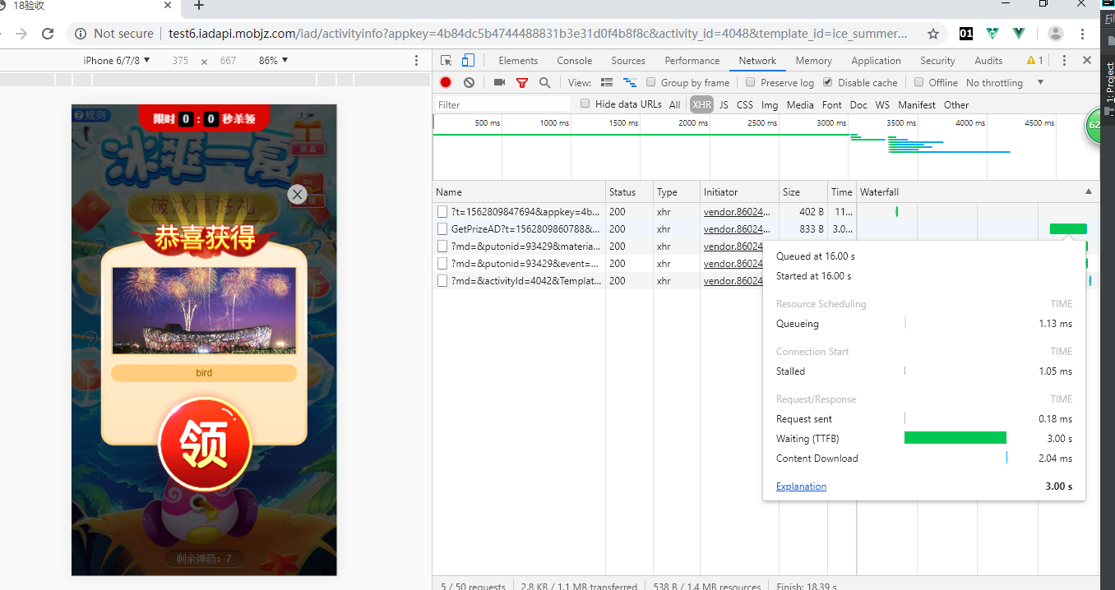Tick checkbox for ?t=1562809847694 request row

442,212
